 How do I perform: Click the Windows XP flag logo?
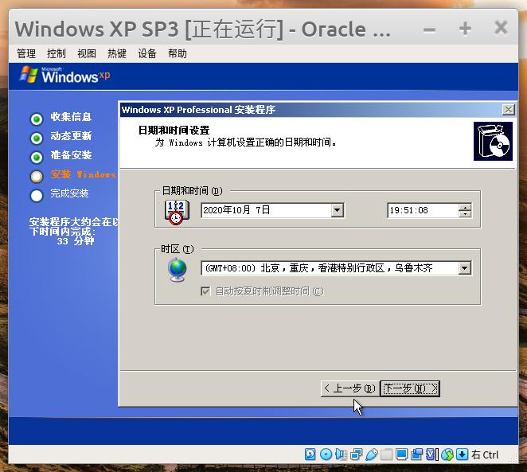click(x=29, y=75)
